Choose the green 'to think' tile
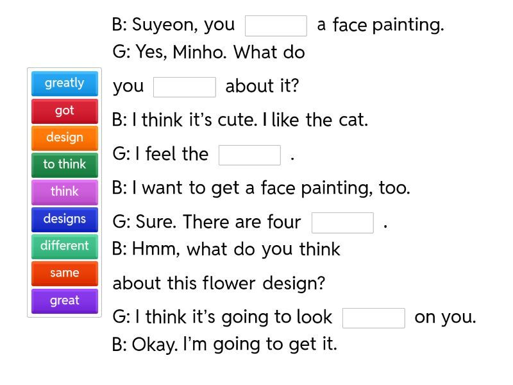The height and width of the screenshot is (385, 513). pyautogui.click(x=64, y=165)
